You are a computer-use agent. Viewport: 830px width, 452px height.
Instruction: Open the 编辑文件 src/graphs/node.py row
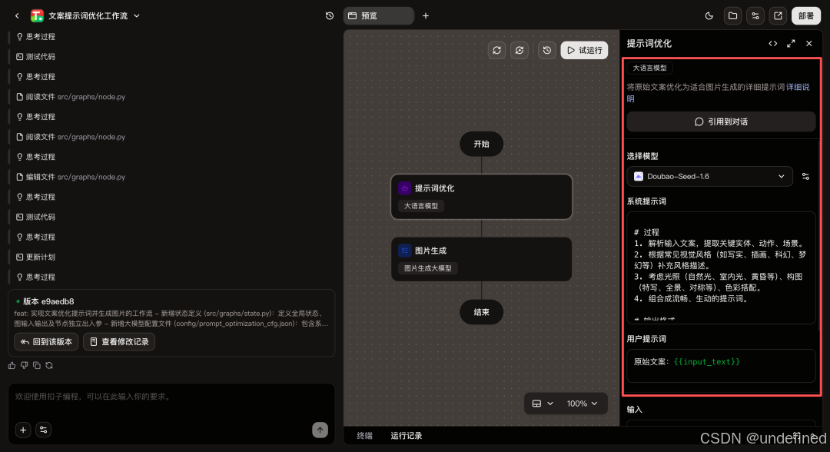pos(71,177)
